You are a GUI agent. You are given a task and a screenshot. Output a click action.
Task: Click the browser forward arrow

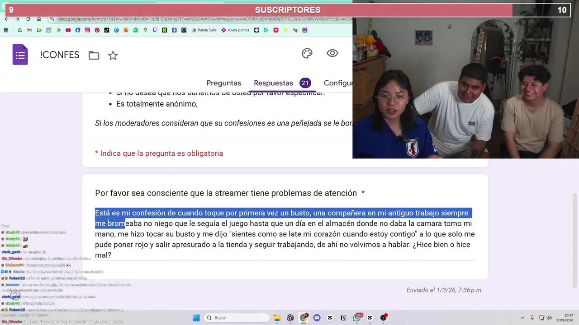17,19
